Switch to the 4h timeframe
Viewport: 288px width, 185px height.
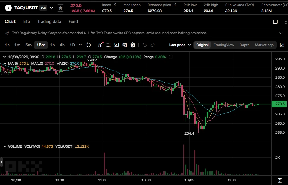(x=62, y=45)
